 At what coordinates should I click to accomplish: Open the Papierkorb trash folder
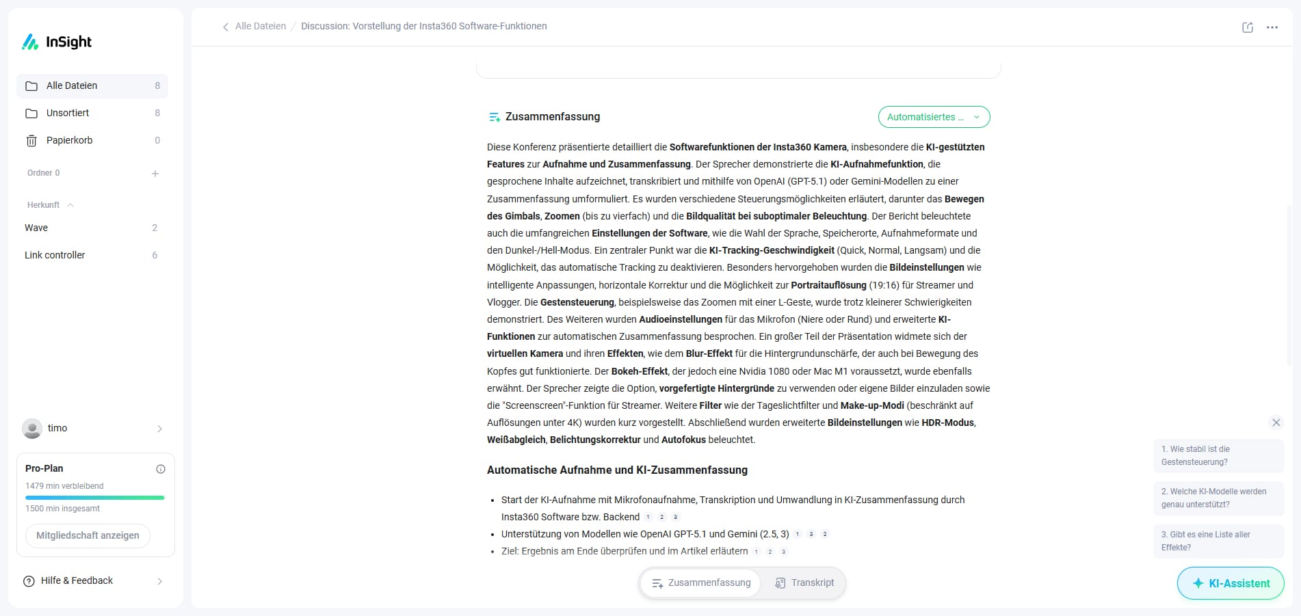(69, 140)
